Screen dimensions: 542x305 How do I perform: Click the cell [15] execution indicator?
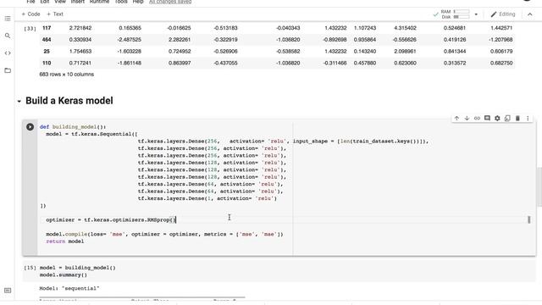pyautogui.click(x=30, y=268)
